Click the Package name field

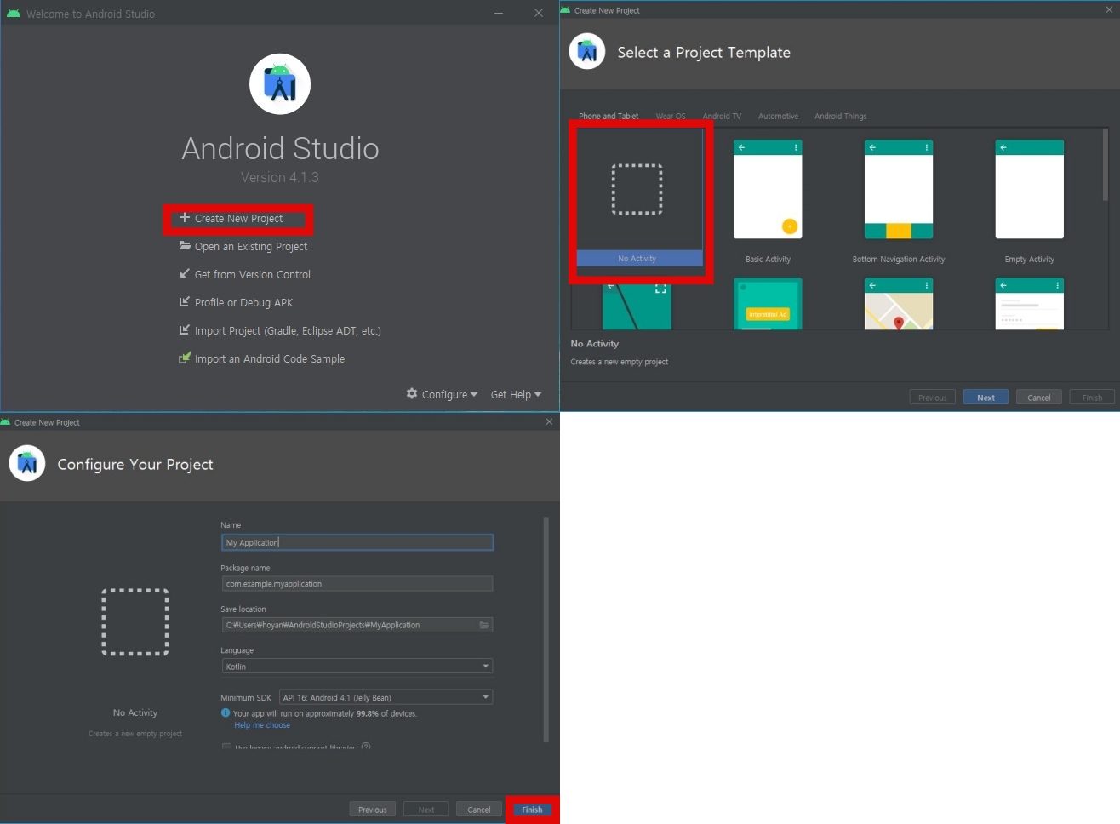point(357,584)
